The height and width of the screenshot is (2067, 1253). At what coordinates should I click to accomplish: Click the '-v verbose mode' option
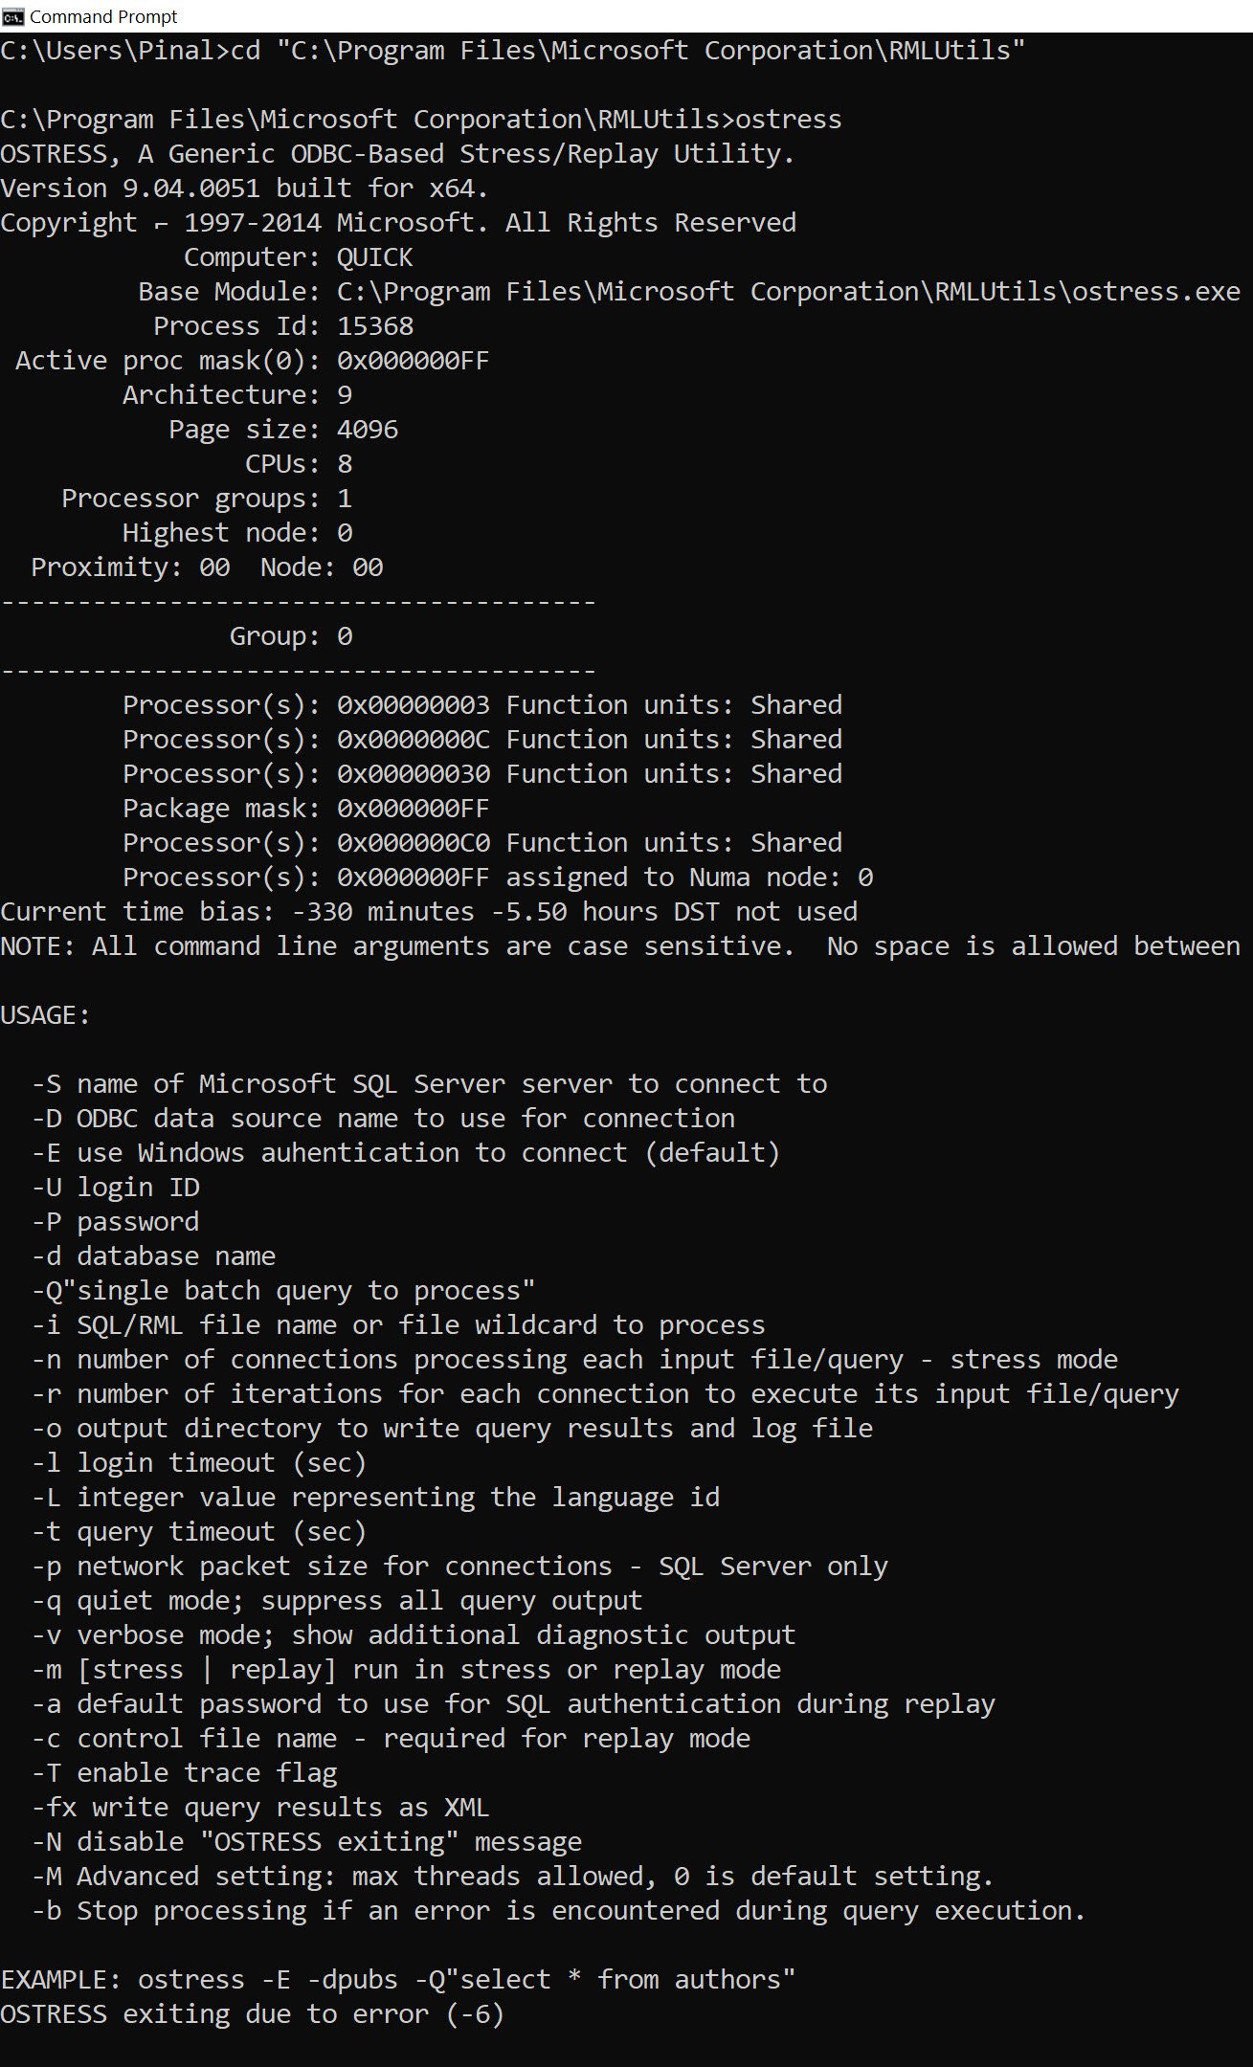[x=414, y=1635]
